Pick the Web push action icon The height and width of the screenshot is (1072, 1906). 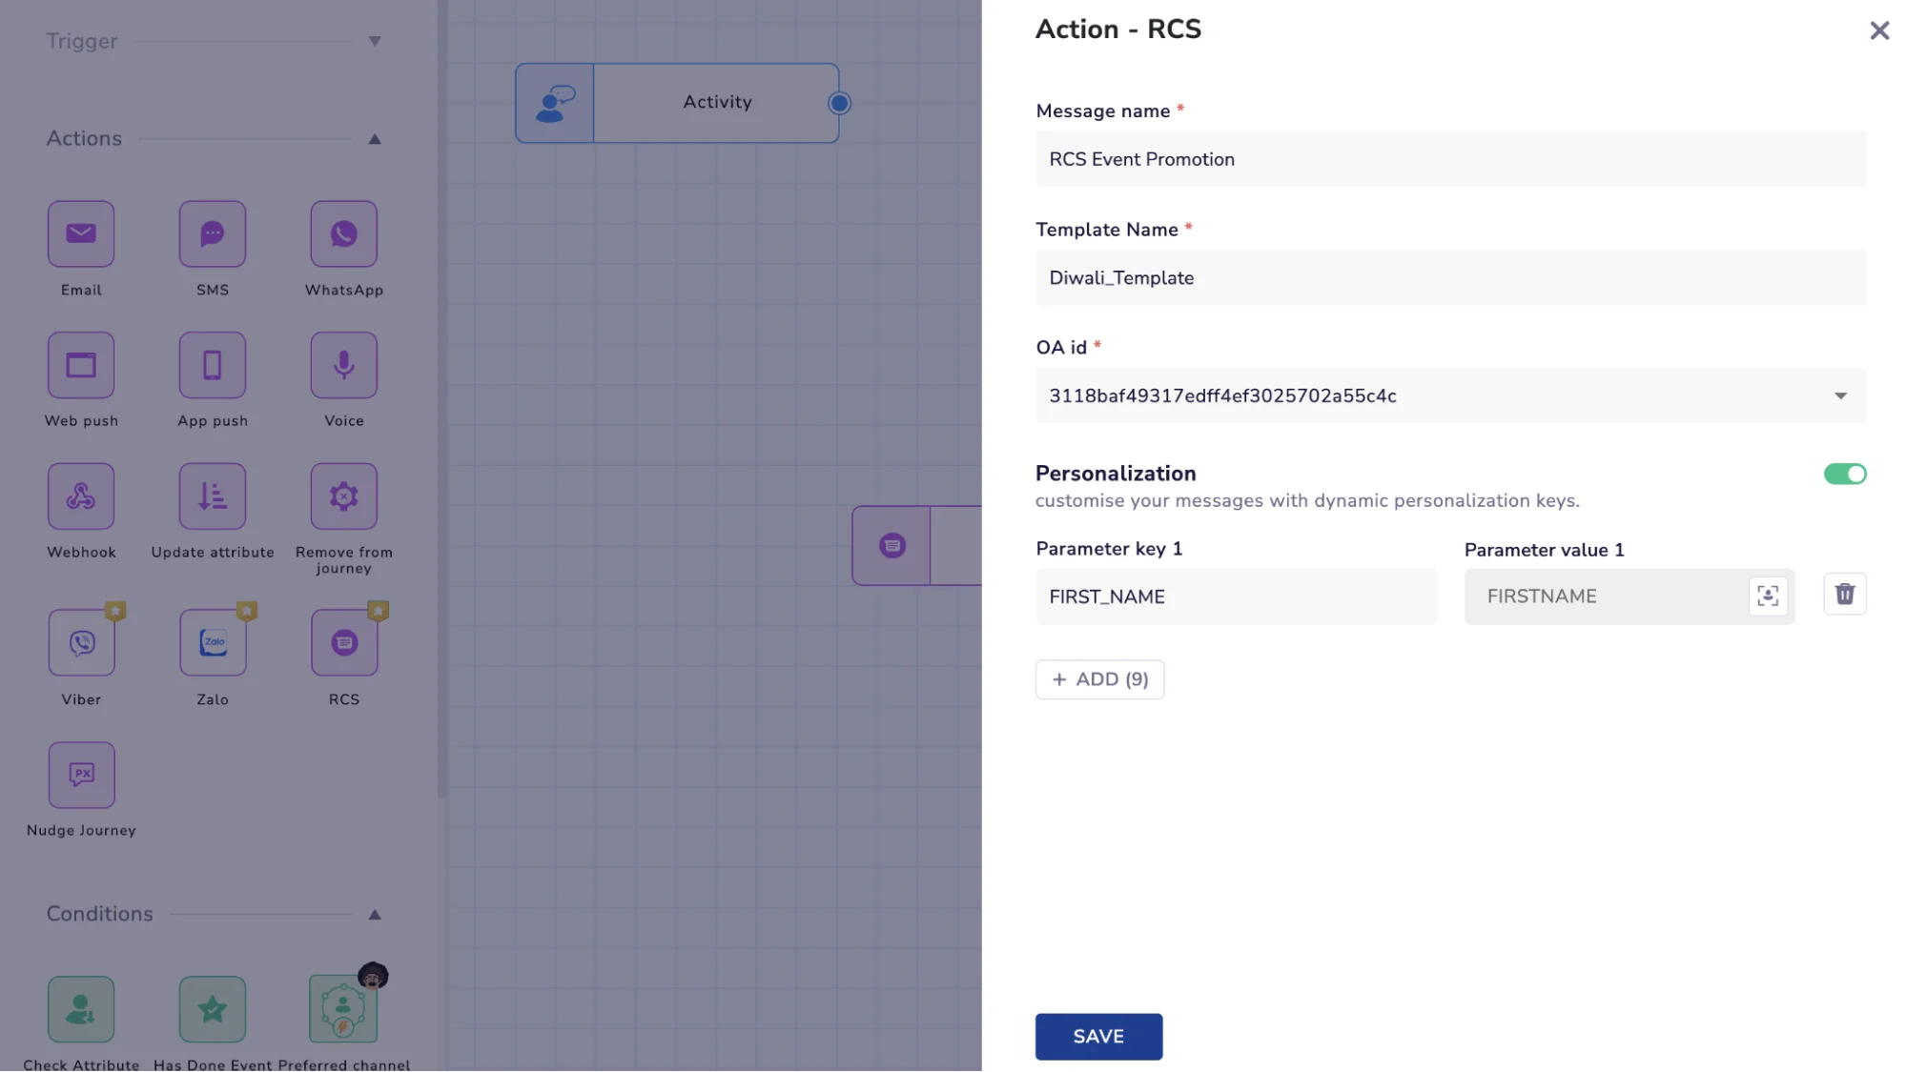(x=81, y=365)
